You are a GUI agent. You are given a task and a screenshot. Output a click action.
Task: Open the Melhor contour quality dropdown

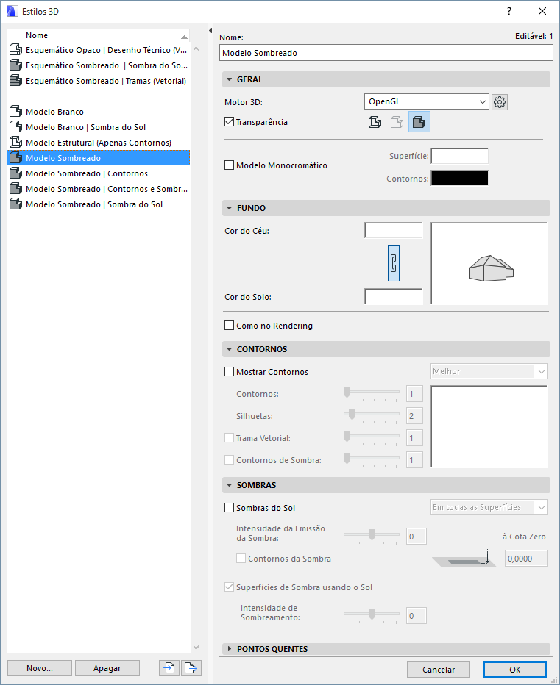coord(489,371)
